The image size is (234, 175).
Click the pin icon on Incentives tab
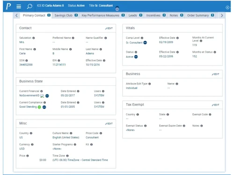click(164, 15)
